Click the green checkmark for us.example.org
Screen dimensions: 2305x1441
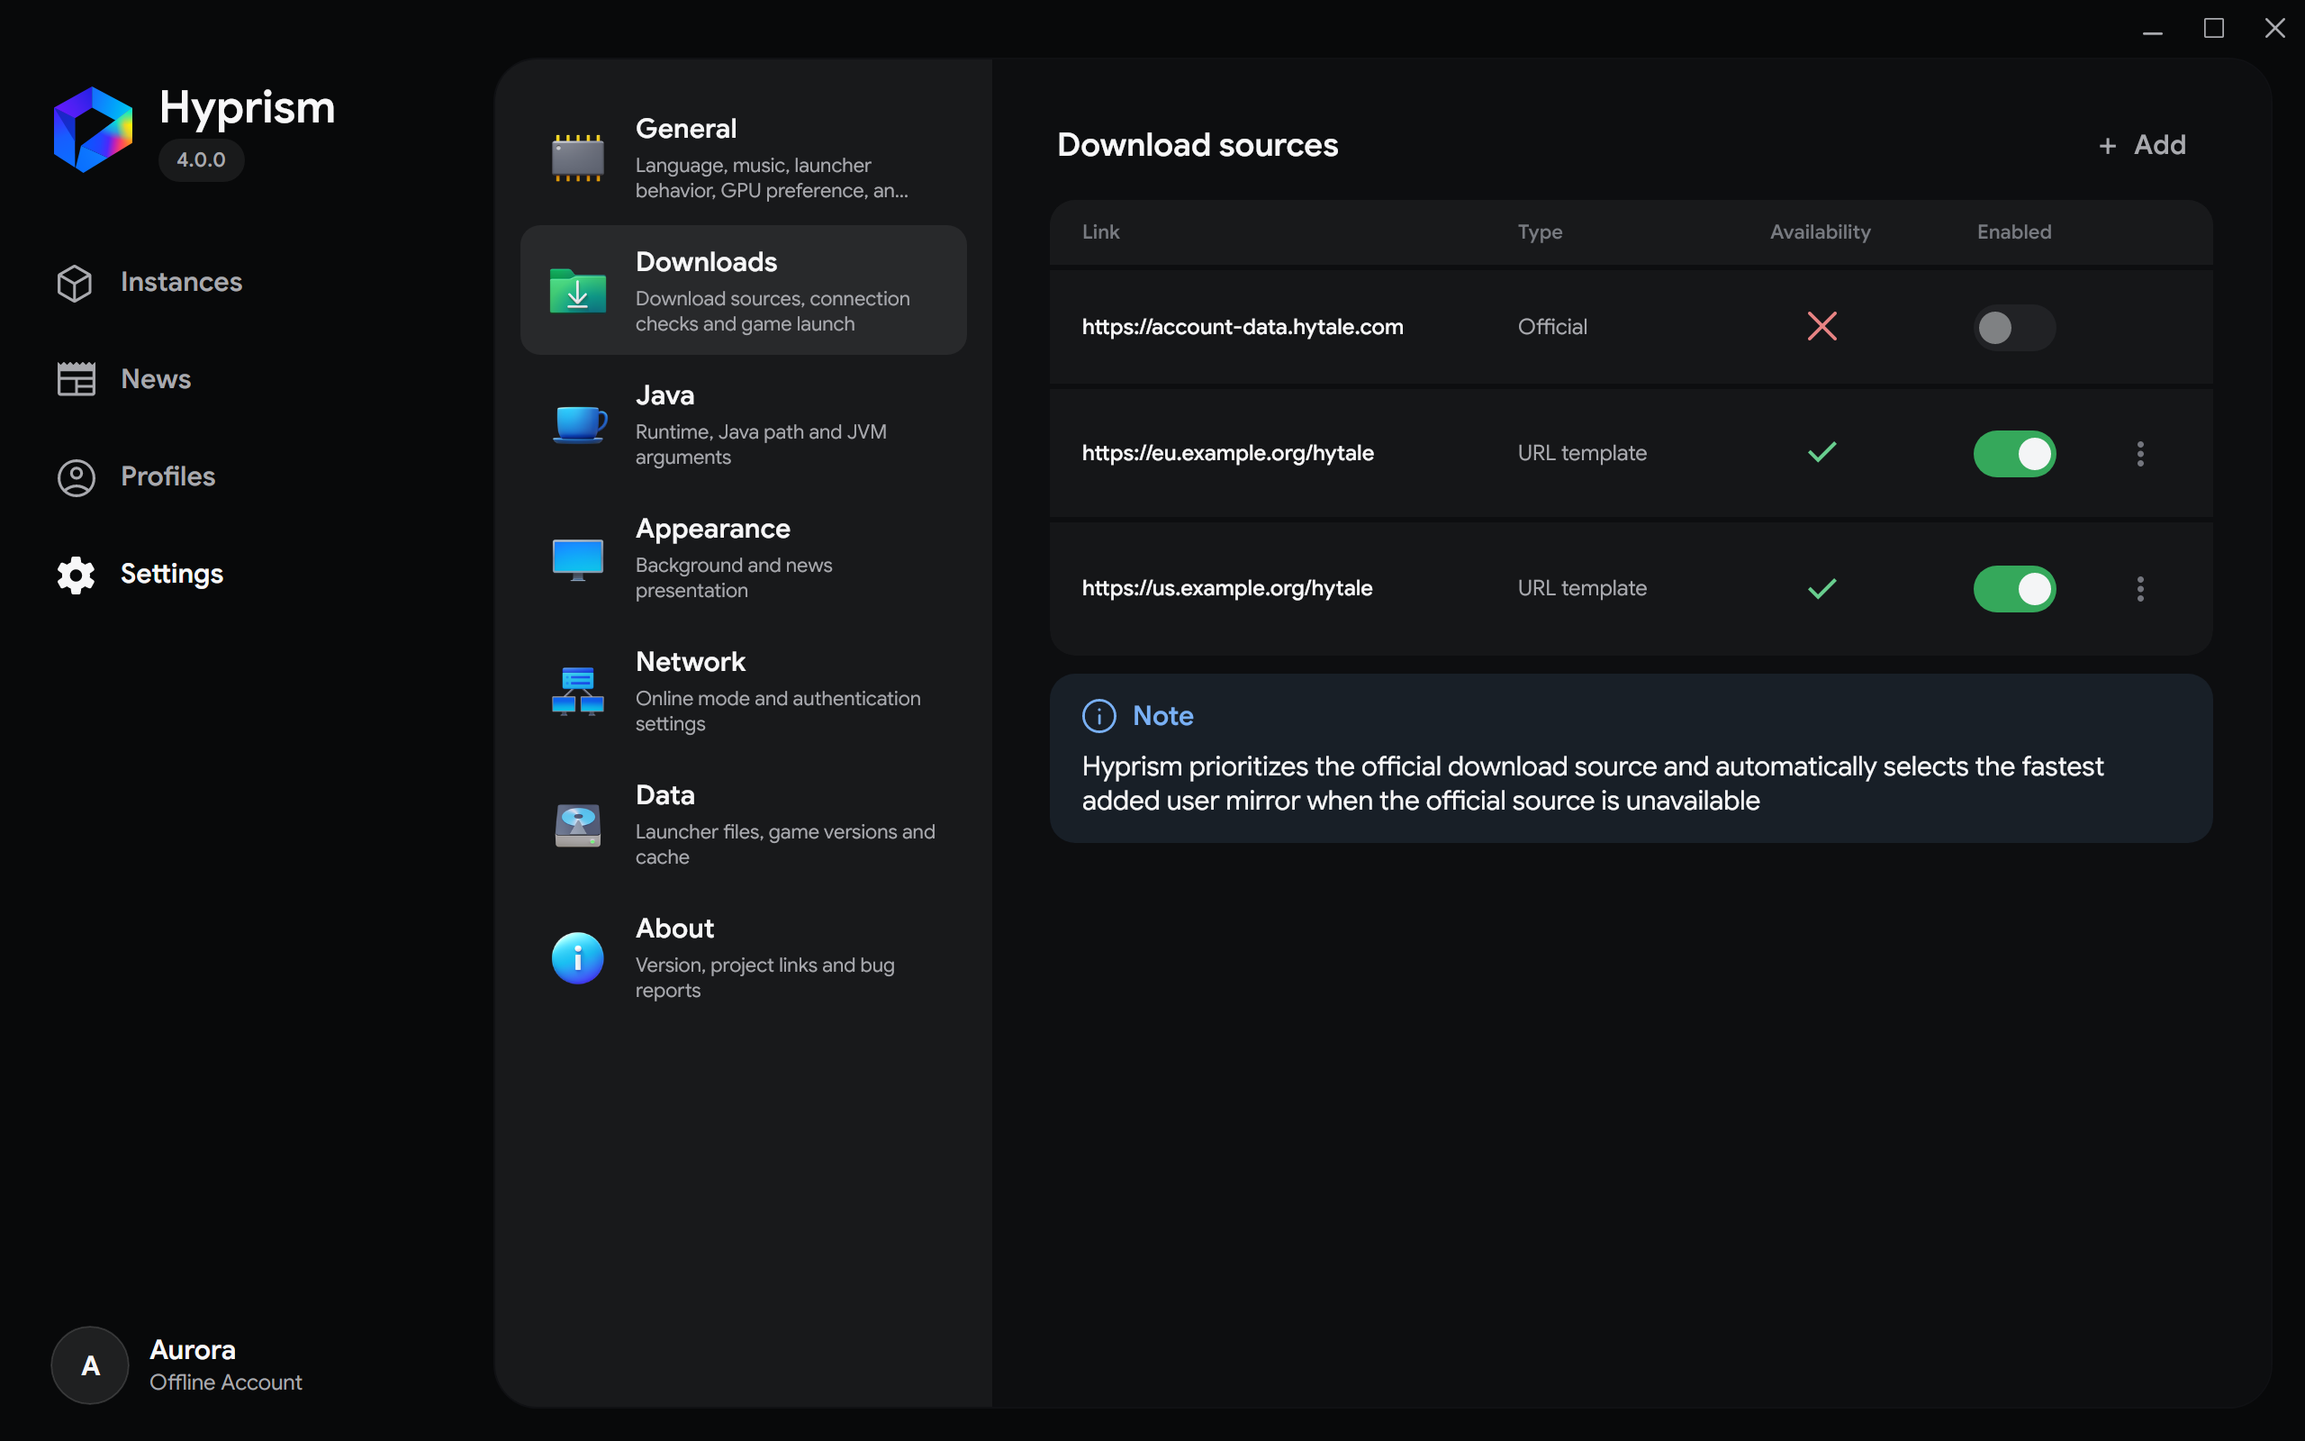pos(1821,588)
